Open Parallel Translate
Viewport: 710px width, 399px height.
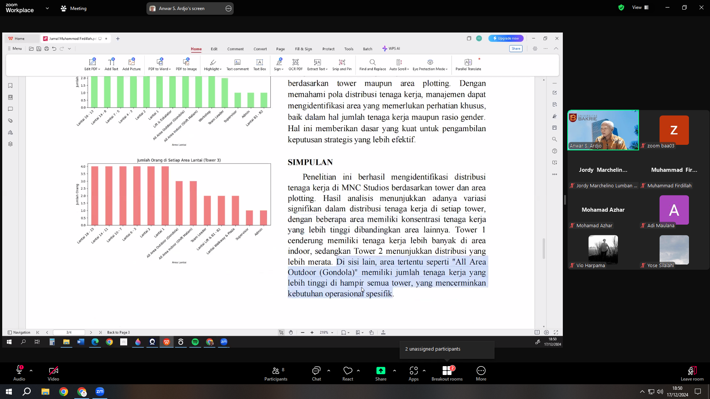(x=468, y=64)
